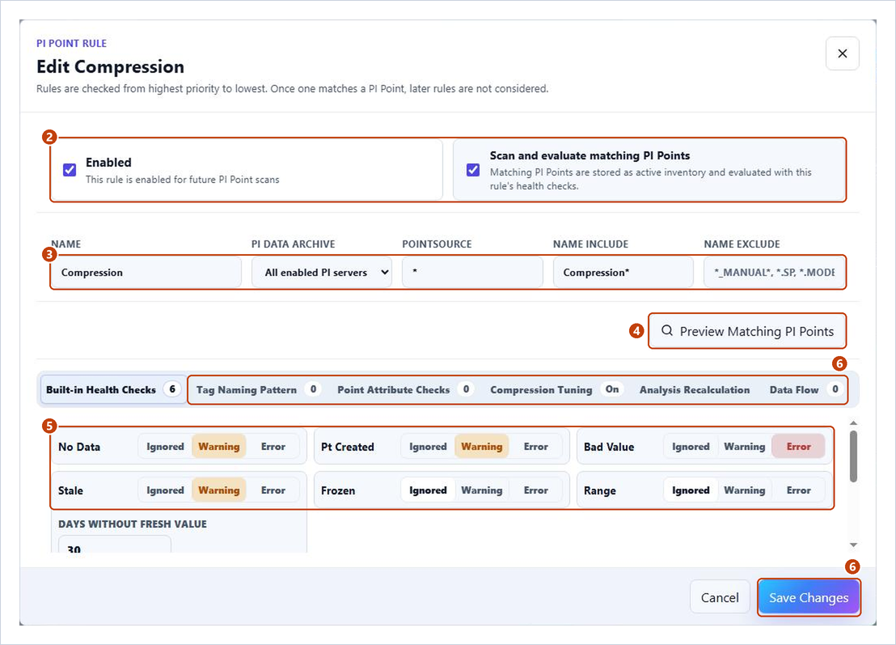Screen dimensions: 896x645
Task: Open the Data Flow tab
Action: (x=805, y=389)
